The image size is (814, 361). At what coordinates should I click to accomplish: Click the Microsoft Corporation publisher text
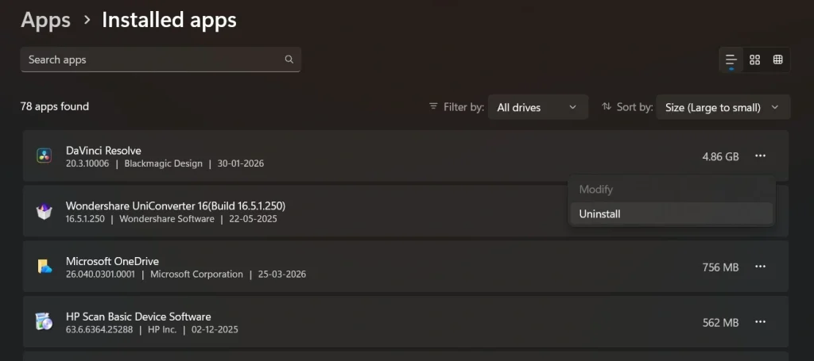click(196, 275)
